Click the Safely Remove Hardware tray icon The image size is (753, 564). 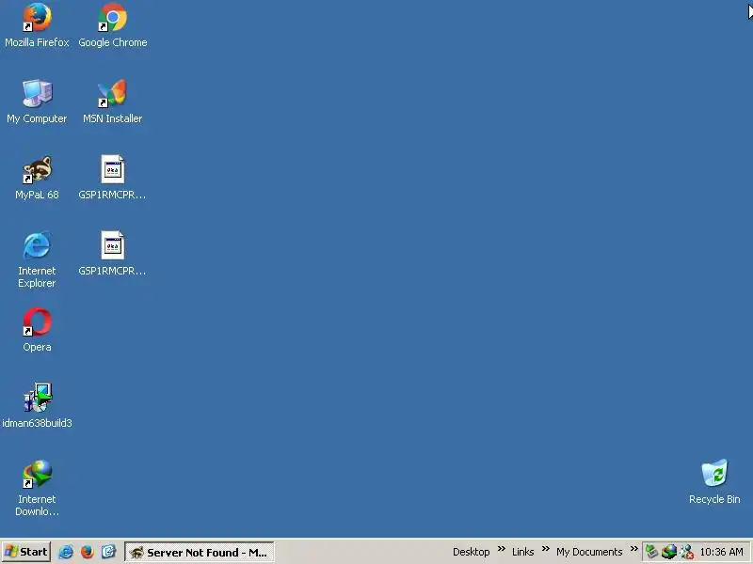click(651, 552)
